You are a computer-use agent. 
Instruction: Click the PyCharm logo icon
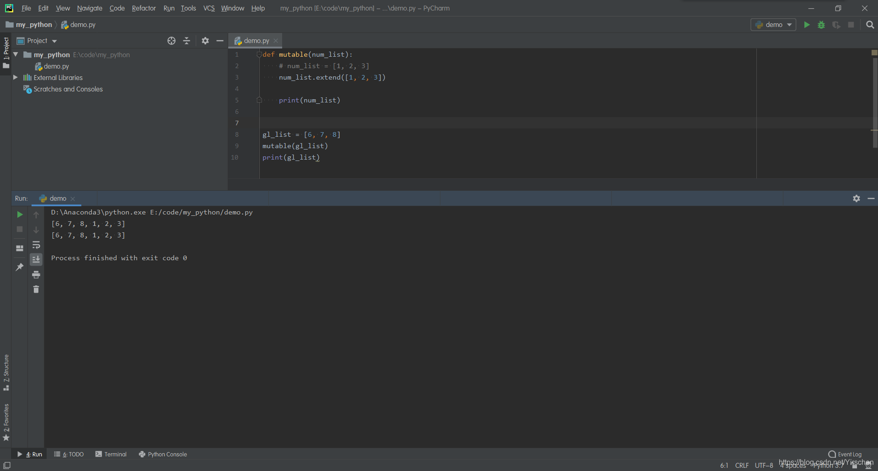click(x=9, y=8)
